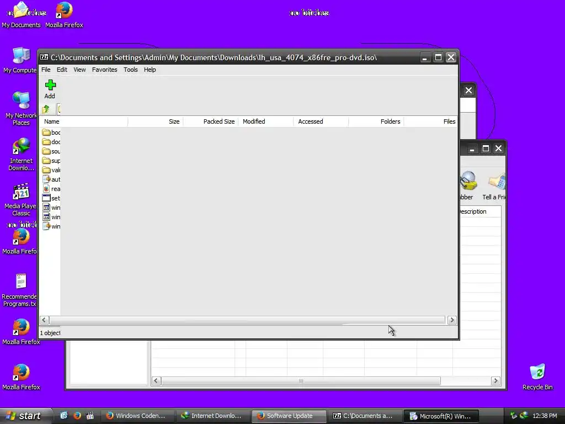Select the folder starting with "val"
Viewport: 565px width, 424px height.
[x=51, y=170]
